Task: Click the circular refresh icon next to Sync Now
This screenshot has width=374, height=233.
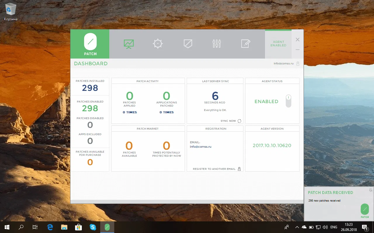Action: 240,121
